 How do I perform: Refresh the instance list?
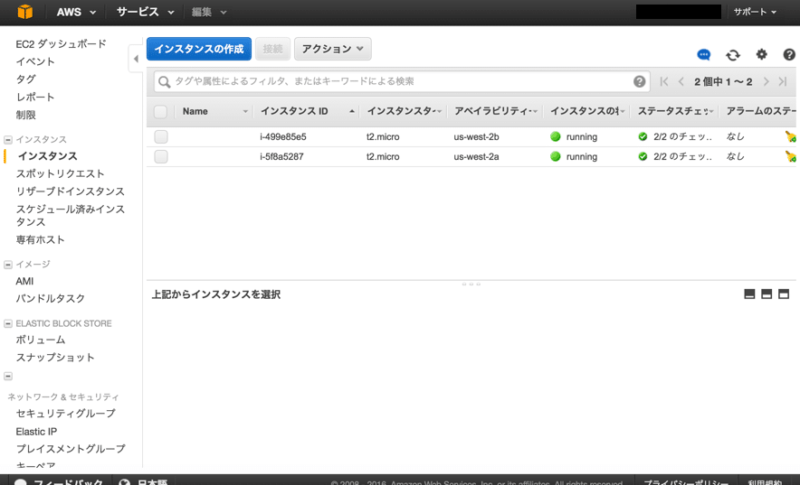[x=733, y=54]
